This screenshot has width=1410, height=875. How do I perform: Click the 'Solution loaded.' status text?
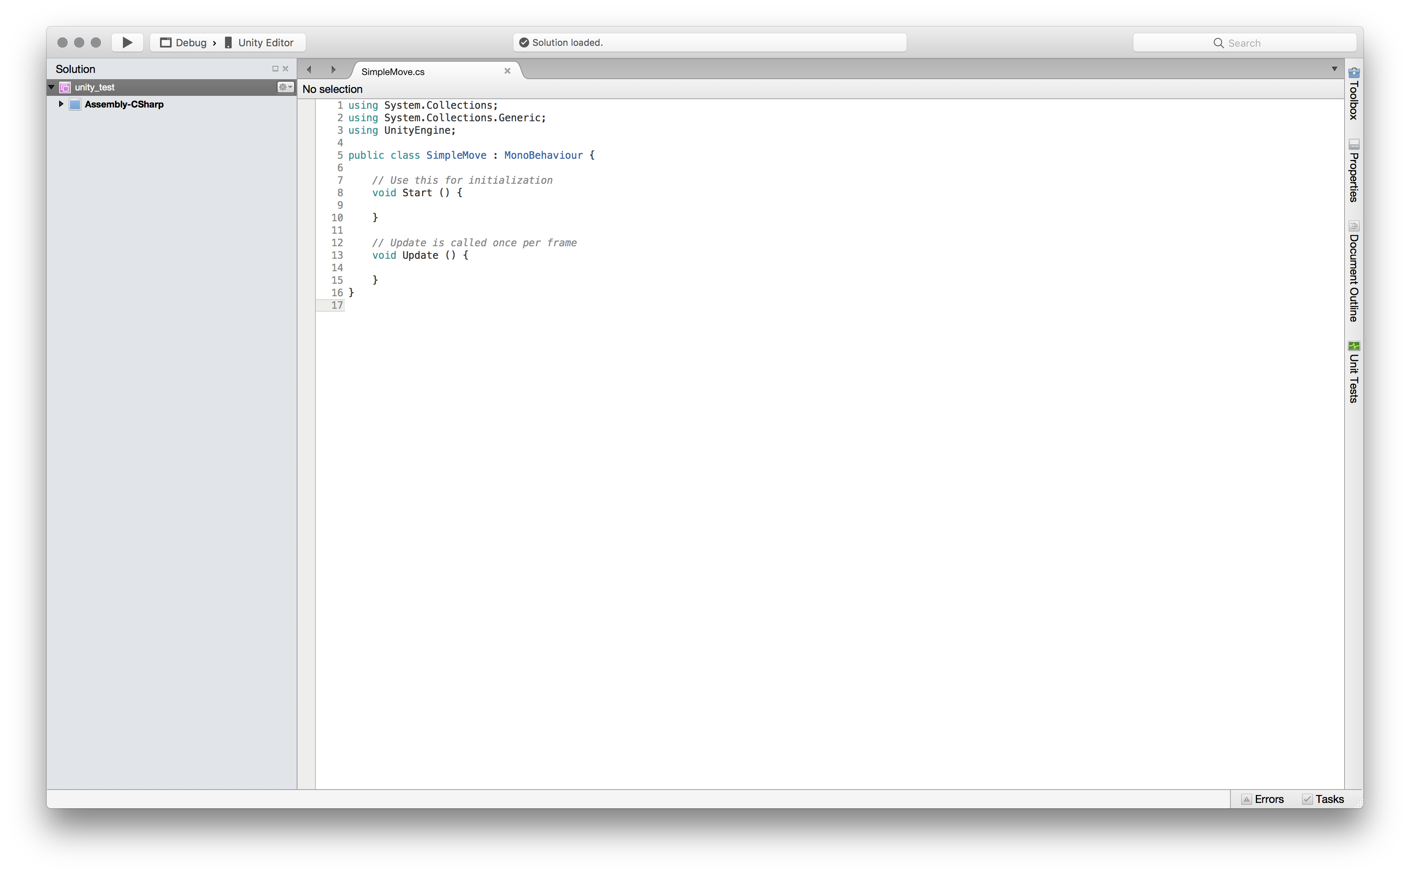tap(567, 42)
